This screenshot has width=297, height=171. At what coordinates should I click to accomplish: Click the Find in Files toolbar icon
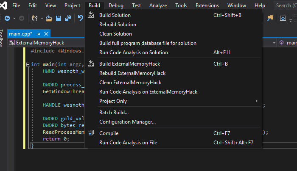270,18
